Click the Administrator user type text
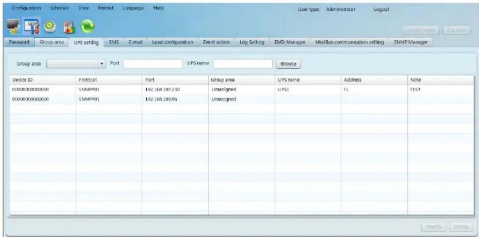Screen dimensions: 479x237 pyautogui.click(x=341, y=10)
